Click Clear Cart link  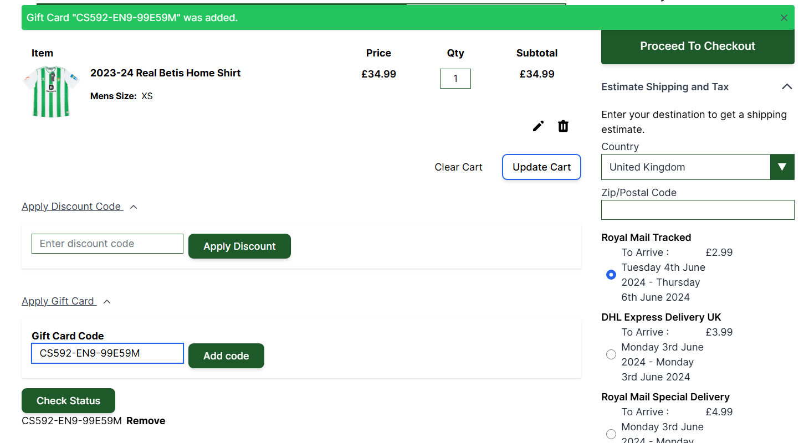tap(458, 167)
